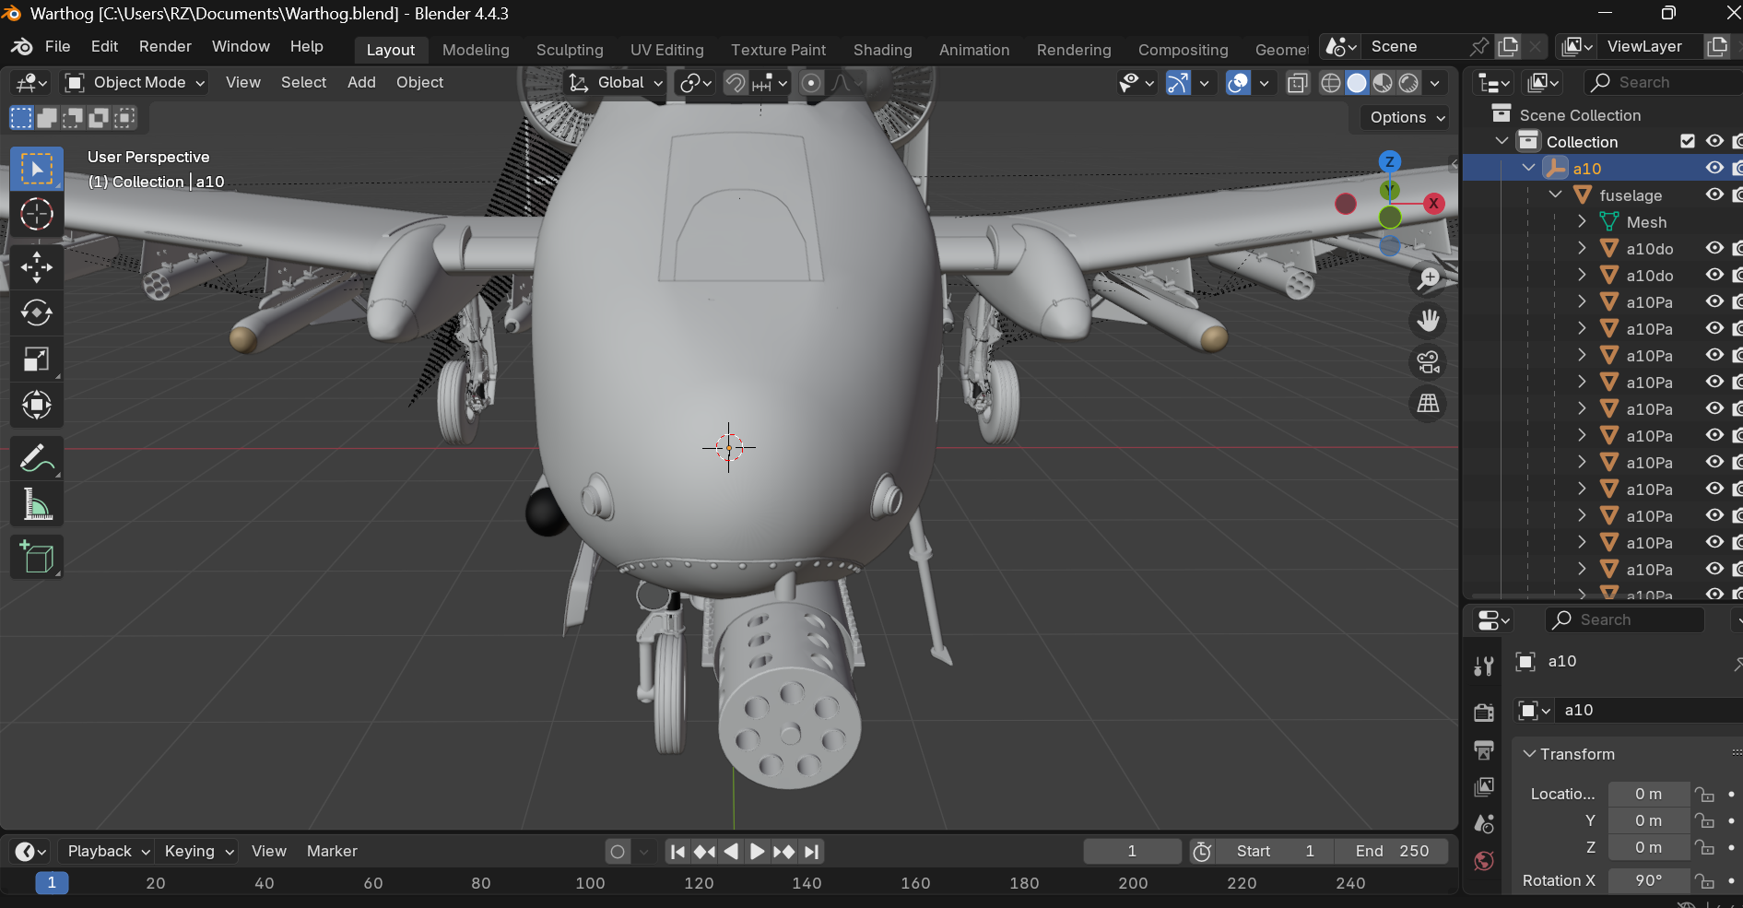Switch orthographic/perspective view grid icon

click(1428, 403)
